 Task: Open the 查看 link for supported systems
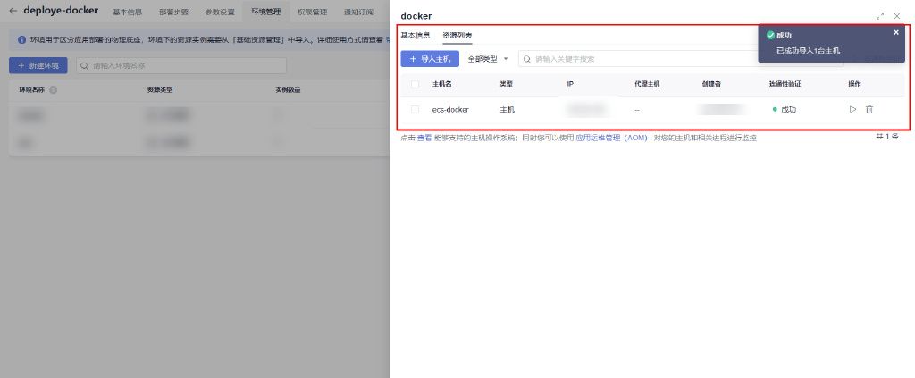point(424,139)
